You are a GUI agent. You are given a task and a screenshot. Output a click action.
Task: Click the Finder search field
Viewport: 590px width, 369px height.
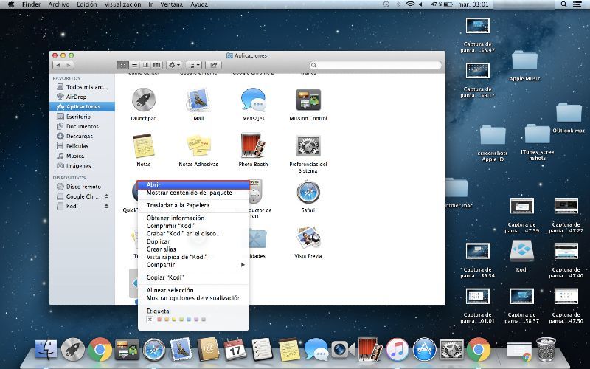[375, 65]
